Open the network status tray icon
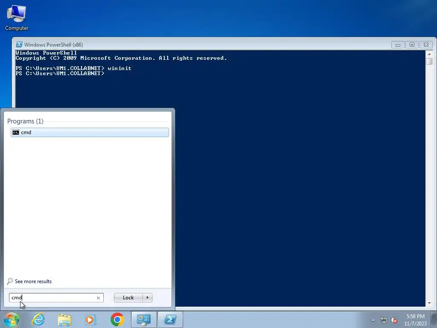The width and height of the screenshot is (437, 328). coord(384,320)
